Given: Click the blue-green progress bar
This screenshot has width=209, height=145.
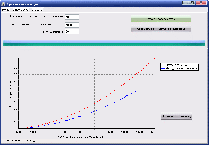Looking at the screenshot, I should pos(104,43).
